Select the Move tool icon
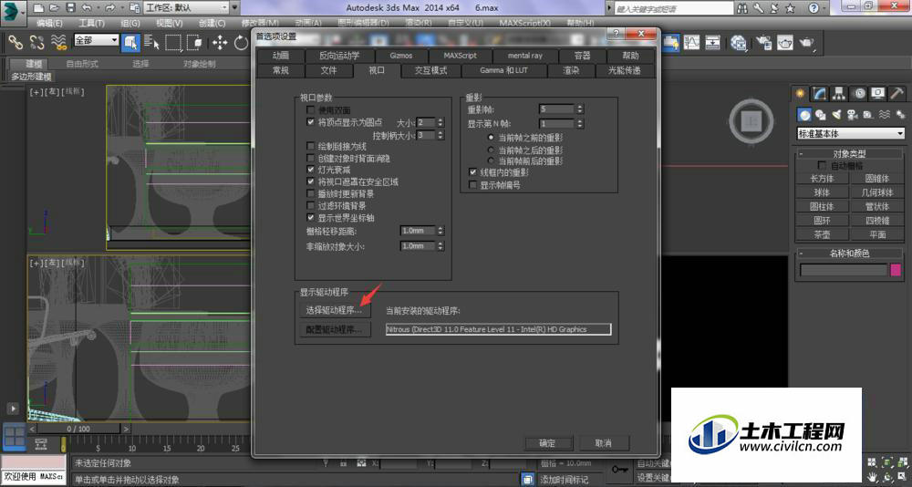 (x=219, y=43)
